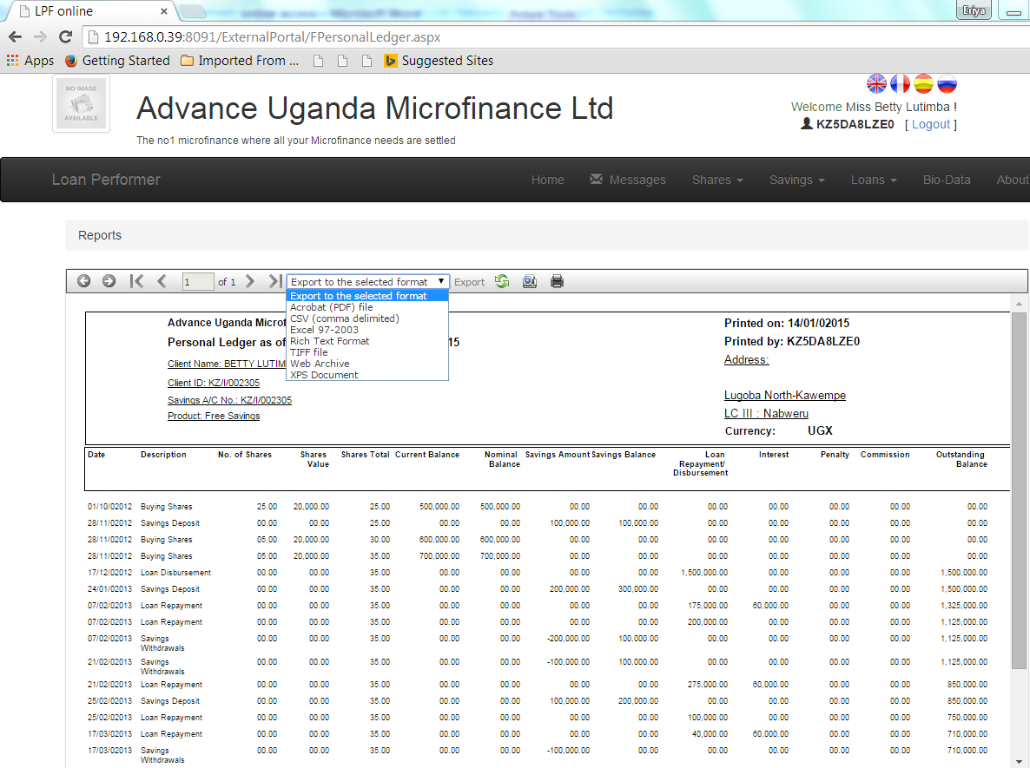Go to the next report page
Viewport: 1030px width, 768px height.
point(249,281)
